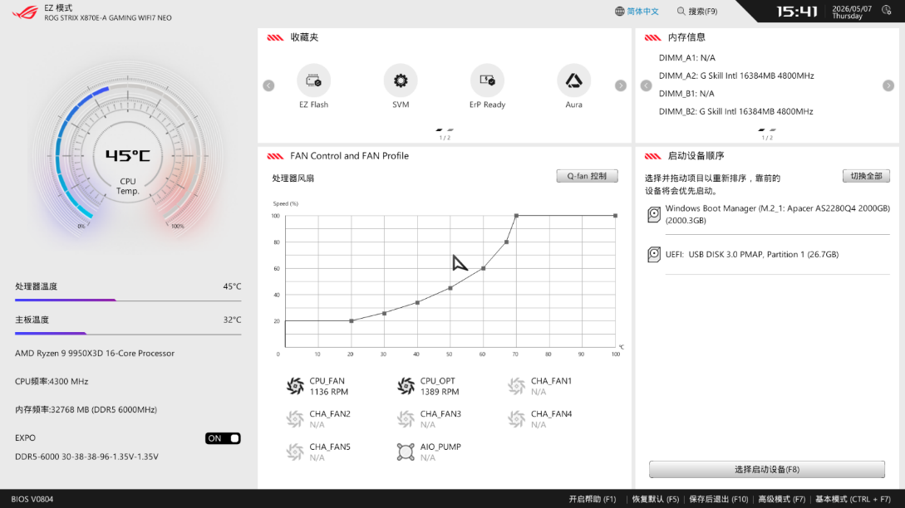Image resolution: width=905 pixels, height=508 pixels.
Task: Show previous memory info page arrow
Action: tap(646, 85)
